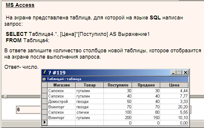The width and height of the screenshot is (204, 128).
Task: Click the MS Access heading
Action: tap(20, 5)
